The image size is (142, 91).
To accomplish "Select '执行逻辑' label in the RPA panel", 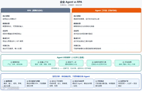I will pyautogui.click(x=6, y=16).
